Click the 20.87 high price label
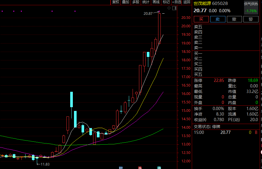Image resolution: width=262 pixels, height=169 pixels. point(148,13)
